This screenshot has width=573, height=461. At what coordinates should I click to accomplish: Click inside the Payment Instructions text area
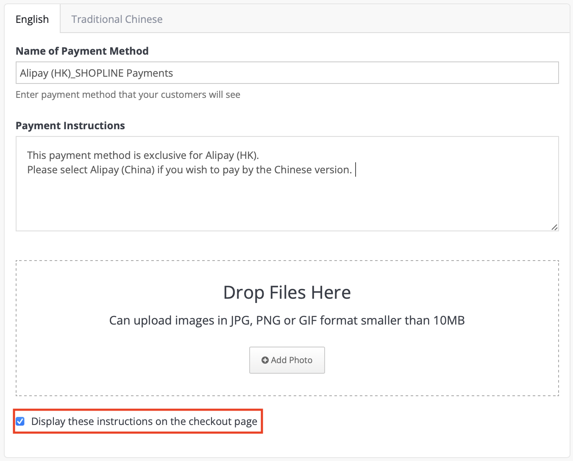(x=287, y=183)
